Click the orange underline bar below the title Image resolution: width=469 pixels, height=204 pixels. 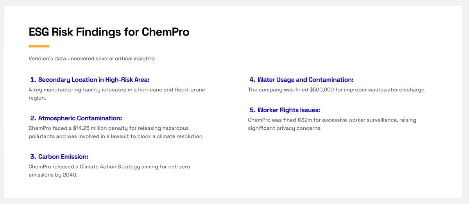pos(39,46)
